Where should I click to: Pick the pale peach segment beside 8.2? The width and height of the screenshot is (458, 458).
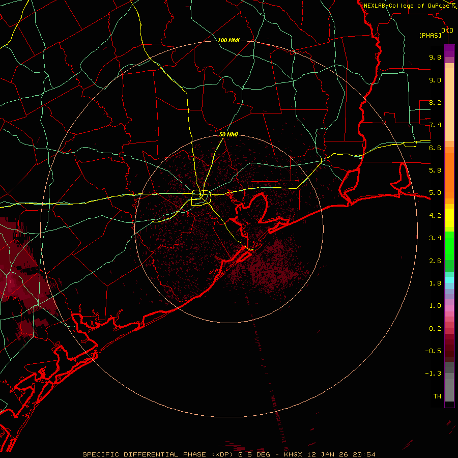(449, 104)
